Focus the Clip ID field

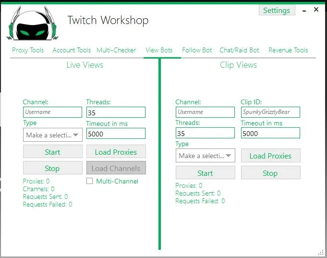pos(270,112)
